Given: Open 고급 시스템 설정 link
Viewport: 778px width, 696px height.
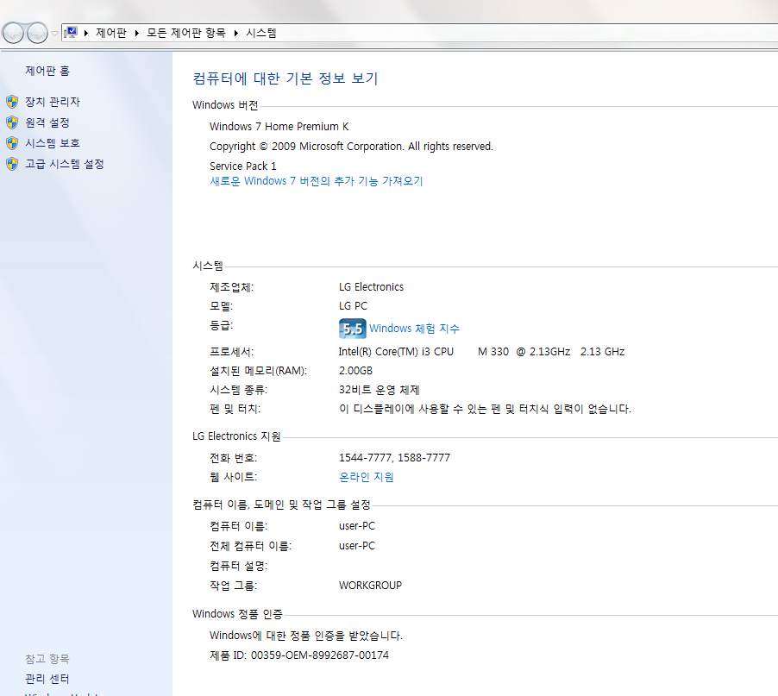Looking at the screenshot, I should point(65,164).
